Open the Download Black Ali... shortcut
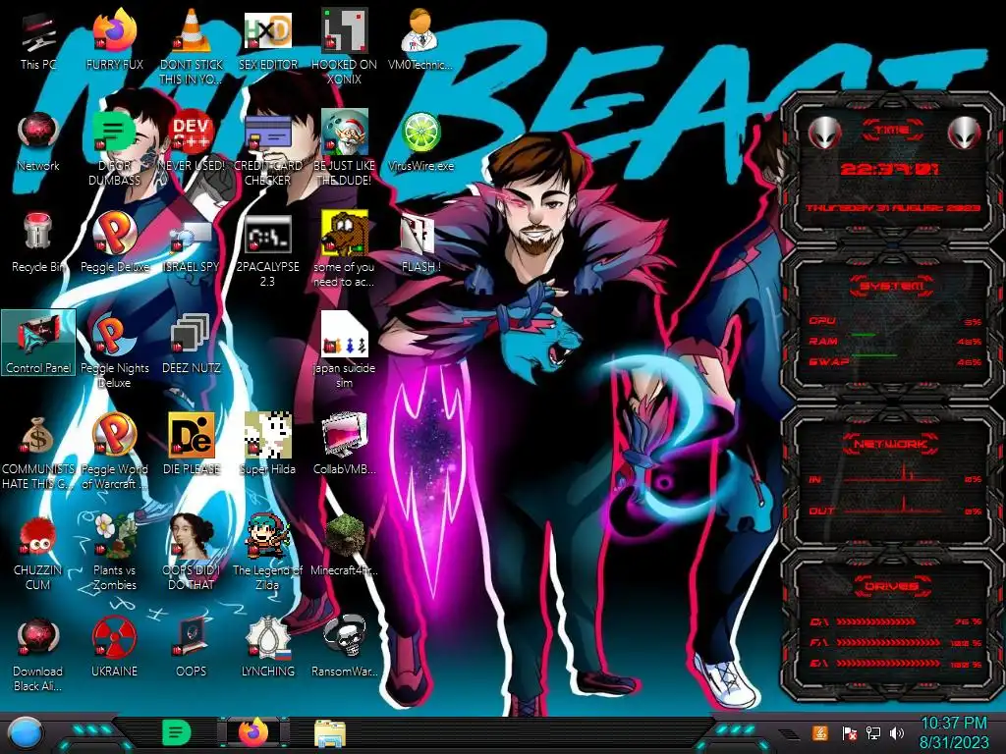Image resolution: width=1006 pixels, height=754 pixels. pos(38,654)
